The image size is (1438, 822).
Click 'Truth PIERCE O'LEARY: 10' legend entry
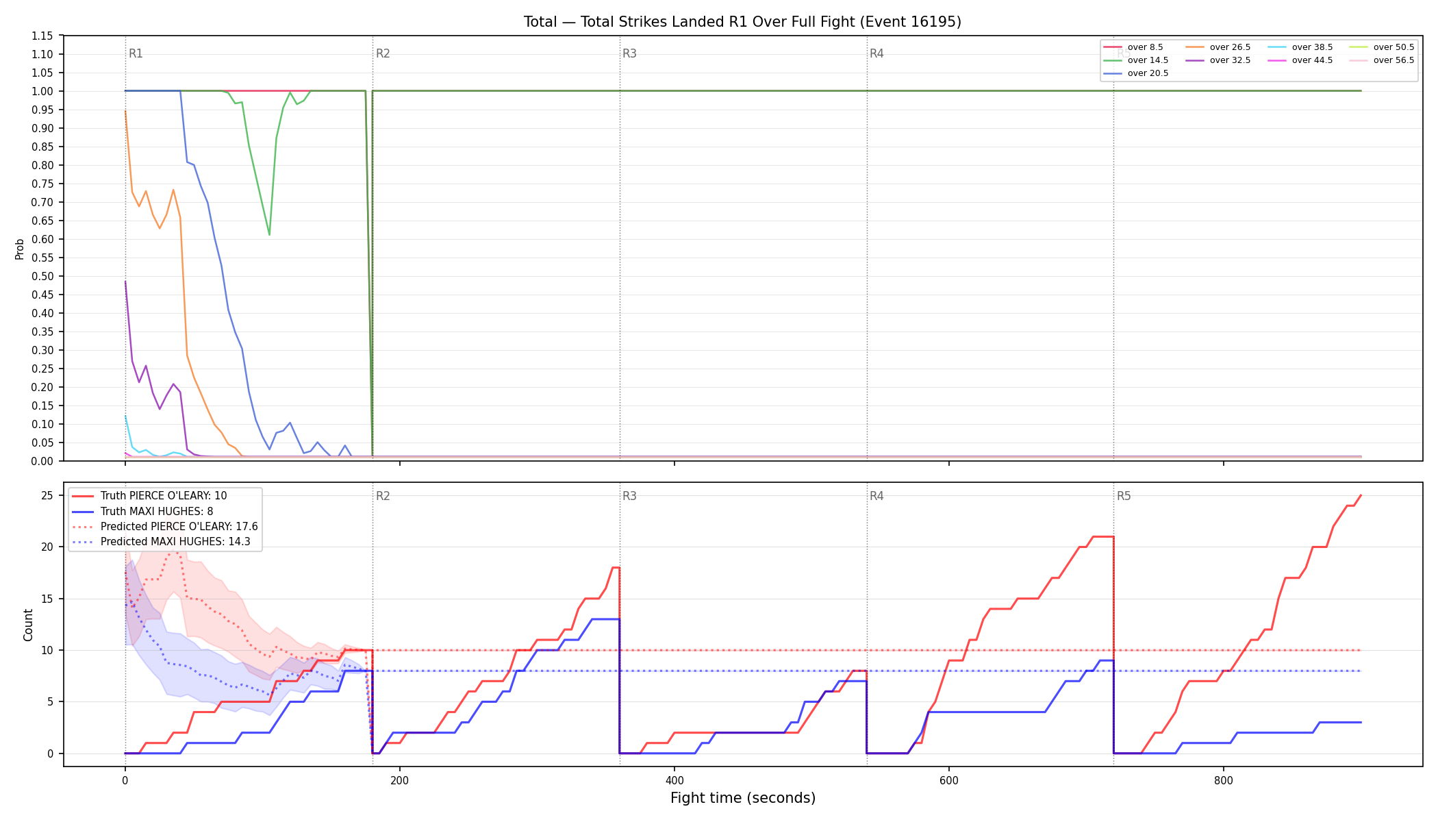[149, 496]
